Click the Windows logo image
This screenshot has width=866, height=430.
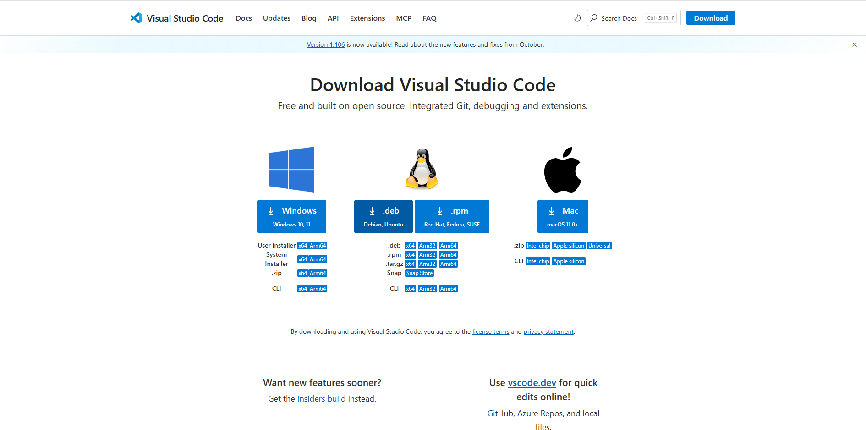291,170
